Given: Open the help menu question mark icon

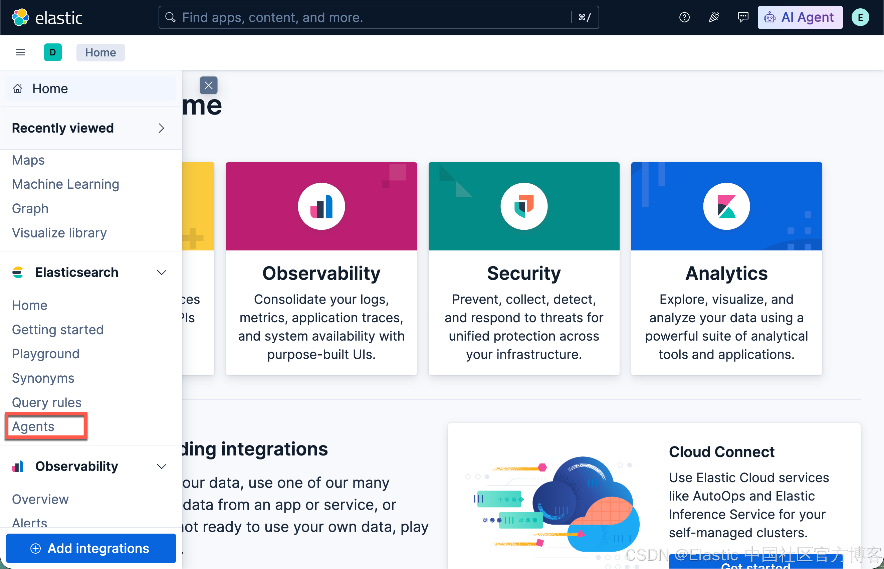Looking at the screenshot, I should (x=684, y=17).
